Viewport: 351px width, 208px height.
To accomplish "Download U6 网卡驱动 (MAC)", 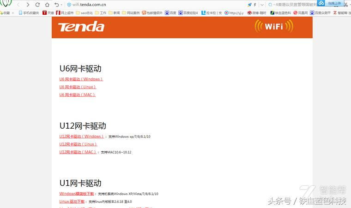I will click(x=78, y=95).
